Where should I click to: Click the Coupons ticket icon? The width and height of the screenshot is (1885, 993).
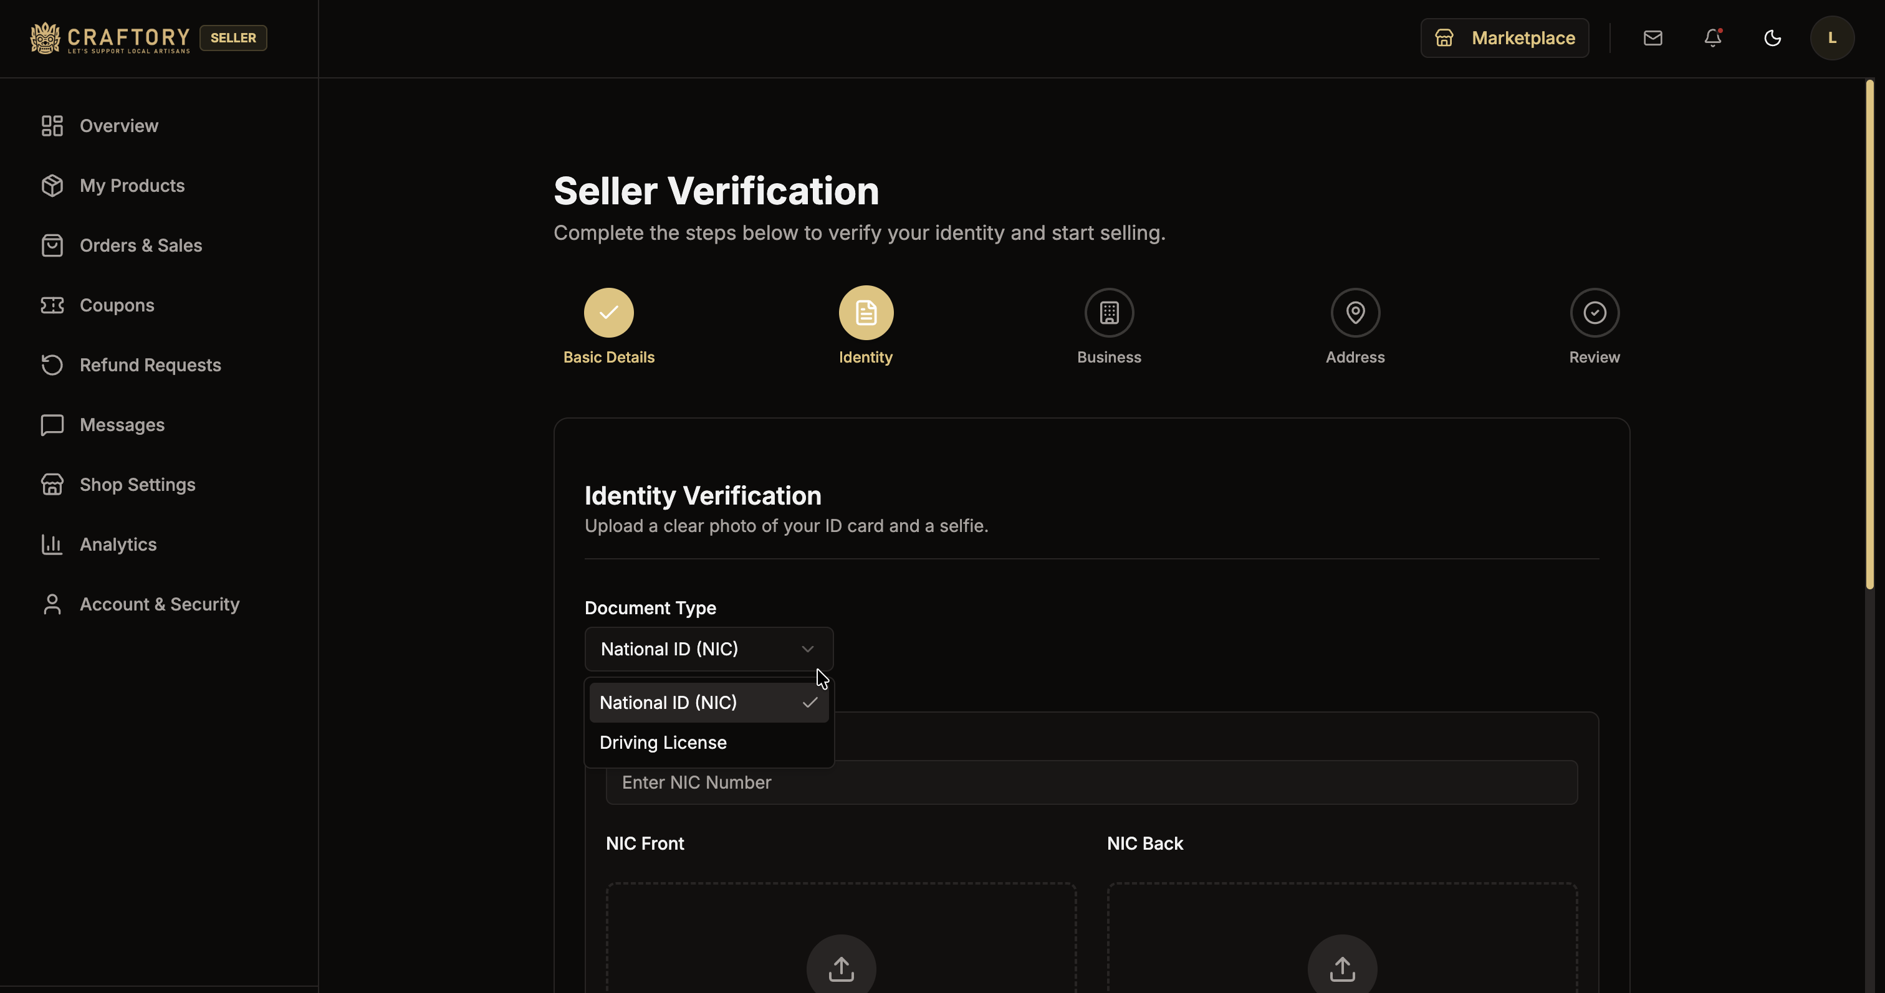(x=51, y=305)
